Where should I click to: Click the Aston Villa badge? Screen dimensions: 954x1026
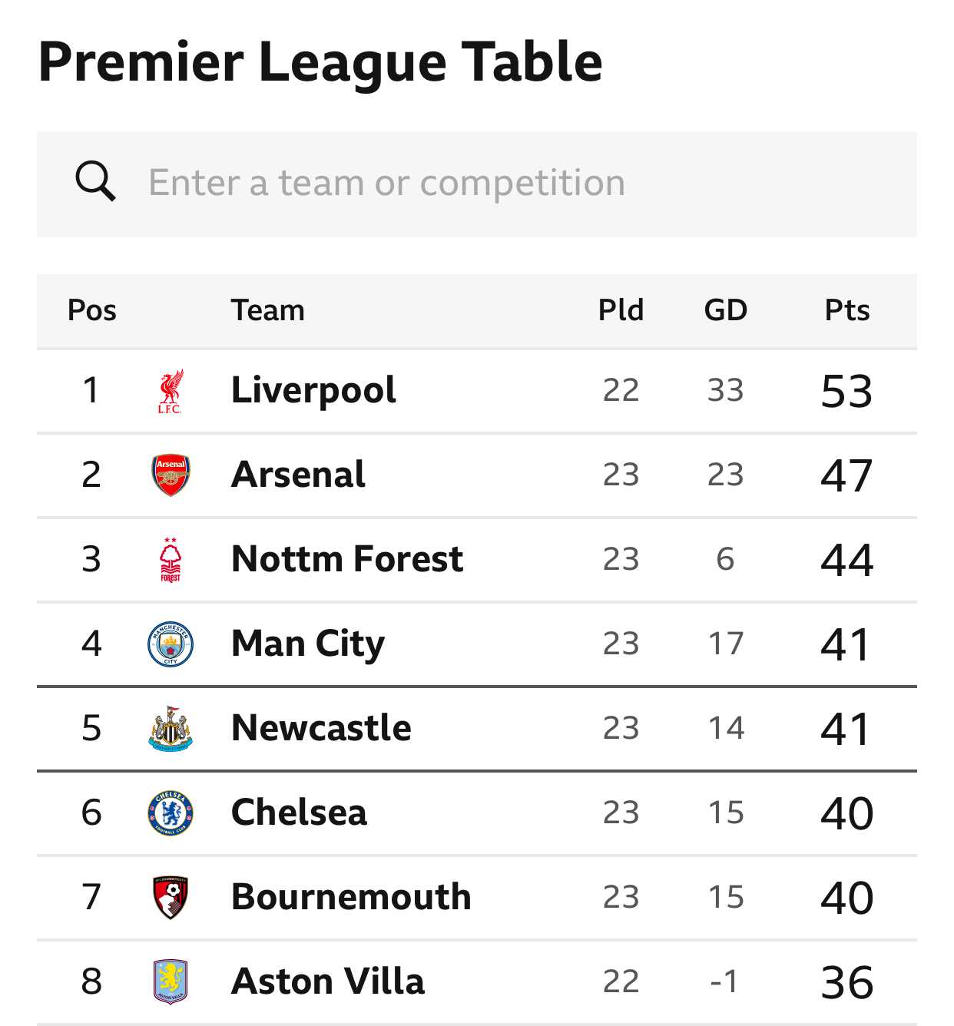click(x=171, y=981)
